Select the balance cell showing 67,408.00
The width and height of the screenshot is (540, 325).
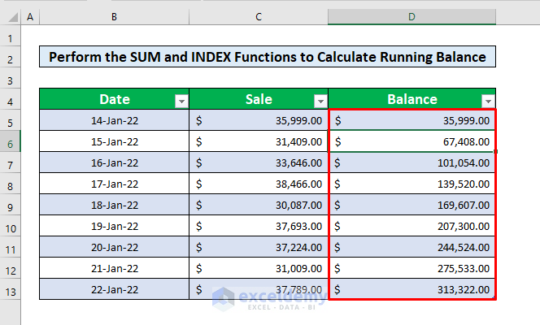[x=412, y=141]
